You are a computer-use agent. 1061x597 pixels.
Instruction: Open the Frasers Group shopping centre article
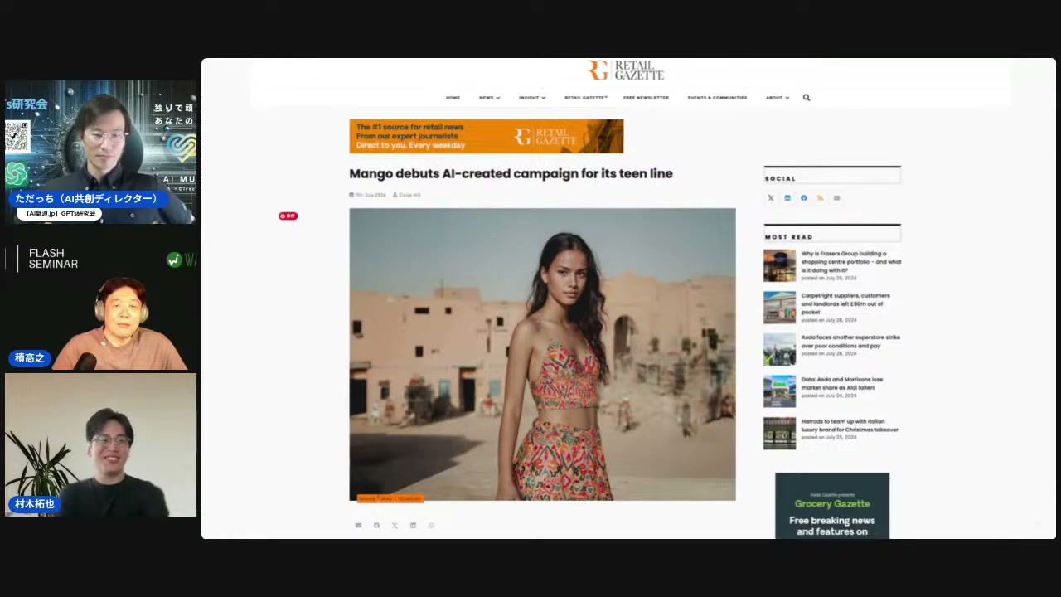(851, 262)
